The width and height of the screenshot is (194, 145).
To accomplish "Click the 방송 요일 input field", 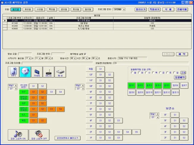I will click(25, 54).
